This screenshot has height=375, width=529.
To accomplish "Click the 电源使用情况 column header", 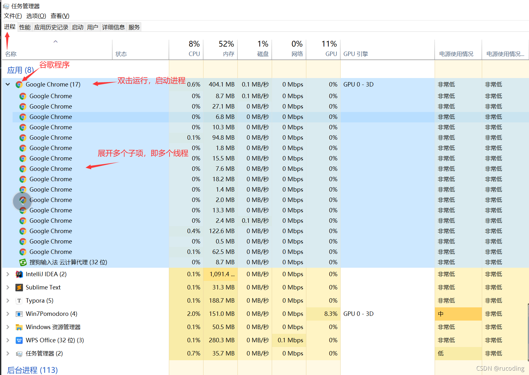I will tap(458, 50).
